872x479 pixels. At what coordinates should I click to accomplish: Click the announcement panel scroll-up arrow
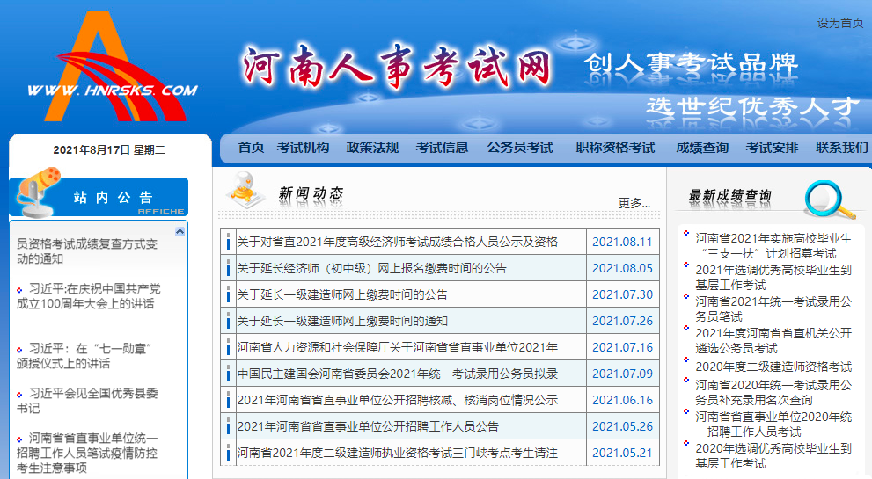[180, 231]
